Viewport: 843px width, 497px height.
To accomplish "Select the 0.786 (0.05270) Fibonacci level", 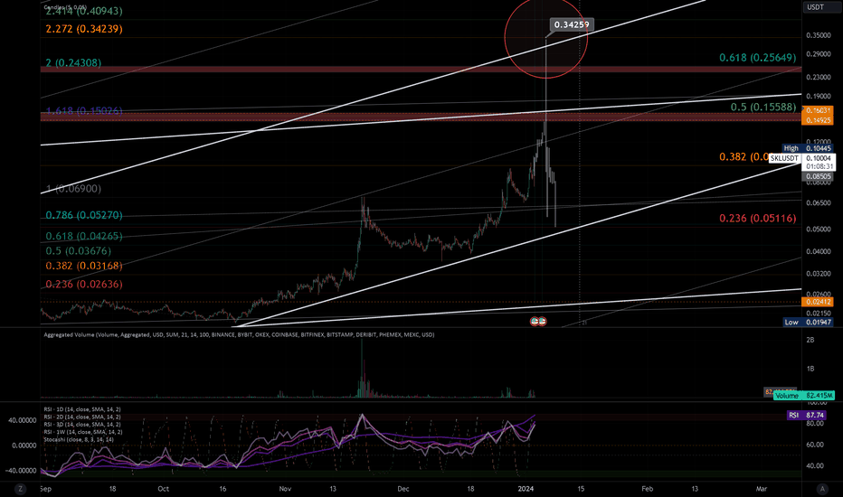I will pyautogui.click(x=84, y=215).
